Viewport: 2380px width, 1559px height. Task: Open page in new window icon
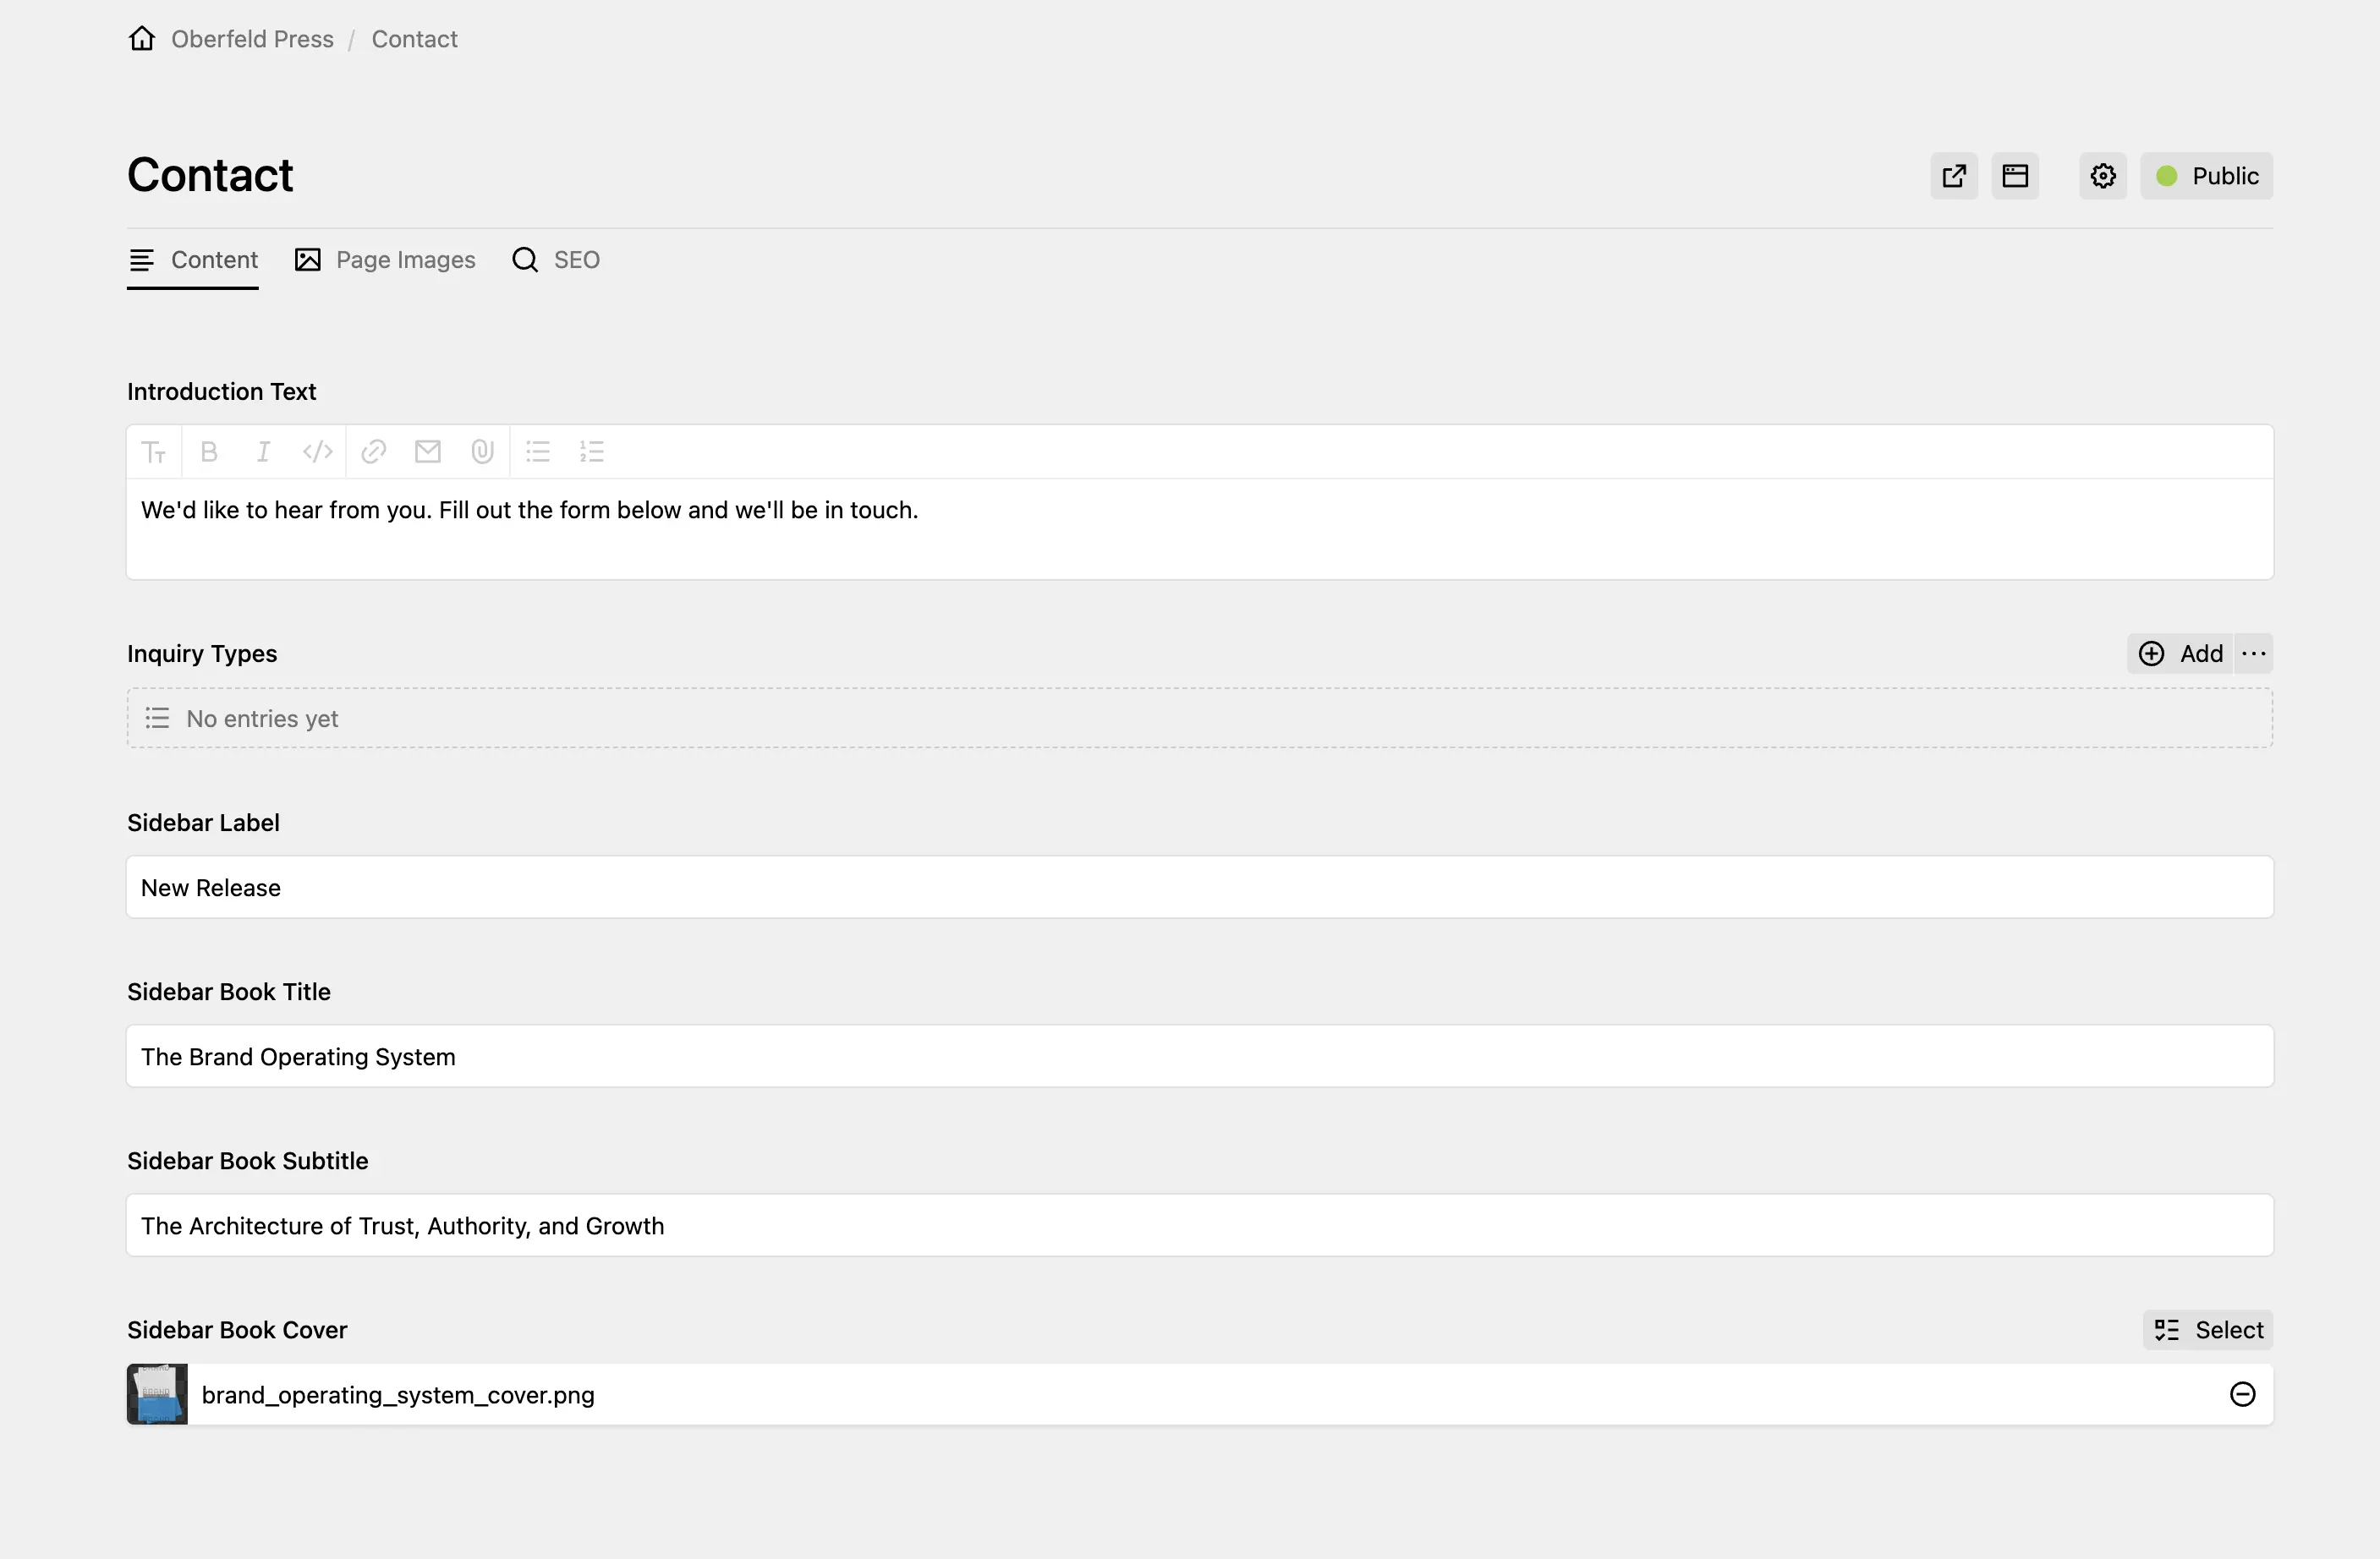click(x=1953, y=176)
